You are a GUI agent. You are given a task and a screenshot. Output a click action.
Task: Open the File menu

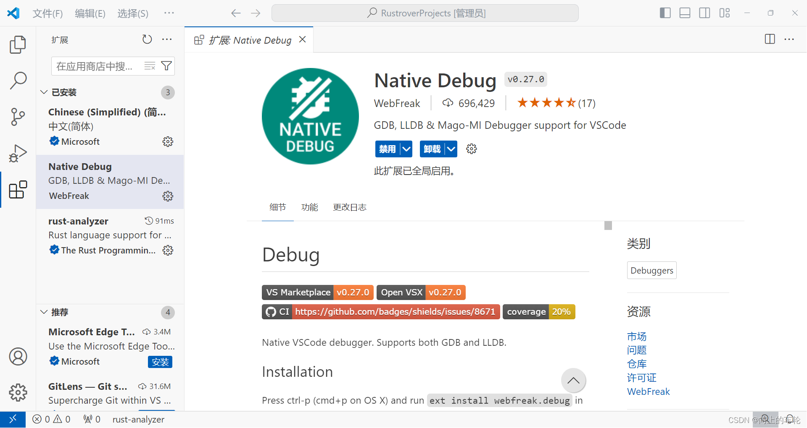47,13
